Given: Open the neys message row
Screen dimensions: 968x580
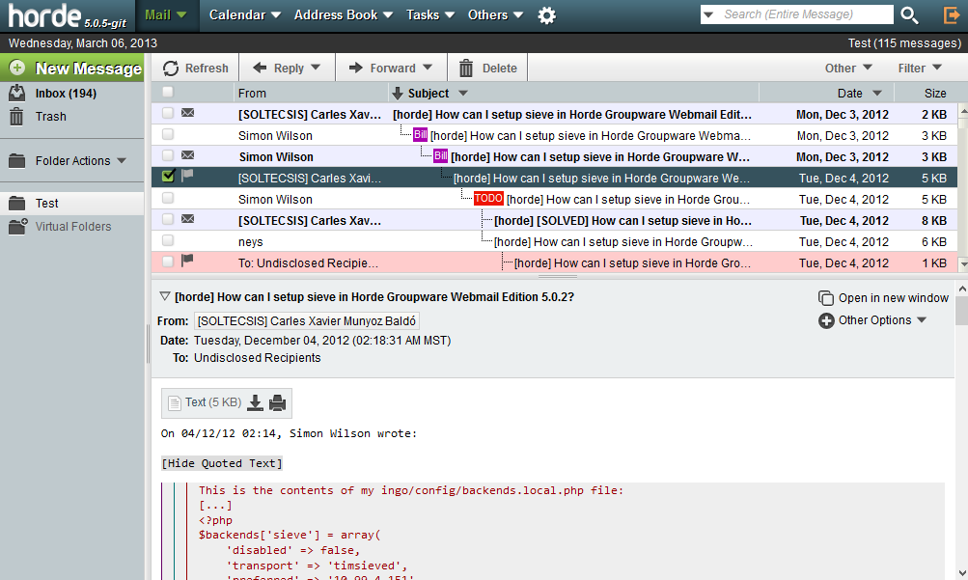Looking at the screenshot, I should 554,241.
